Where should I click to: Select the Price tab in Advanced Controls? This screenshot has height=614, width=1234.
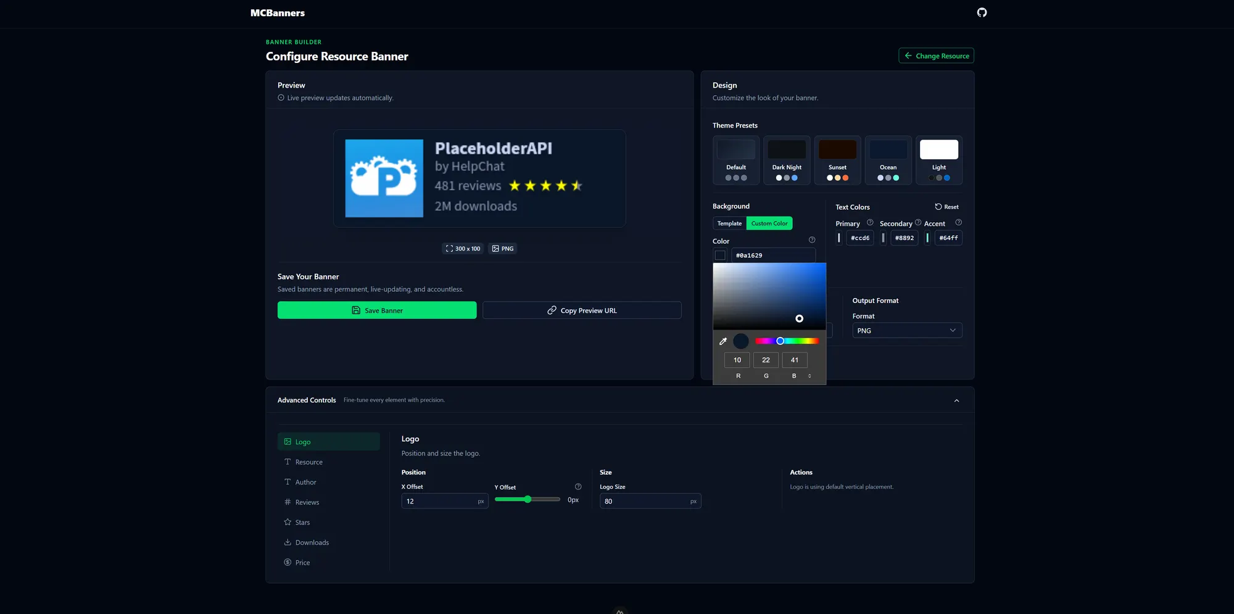[328, 563]
